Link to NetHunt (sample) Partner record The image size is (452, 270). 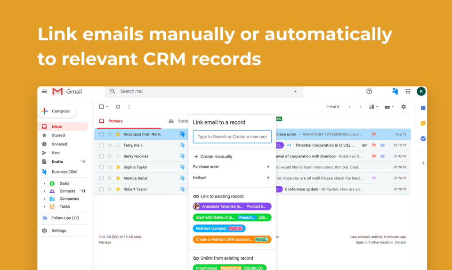pos(219,228)
